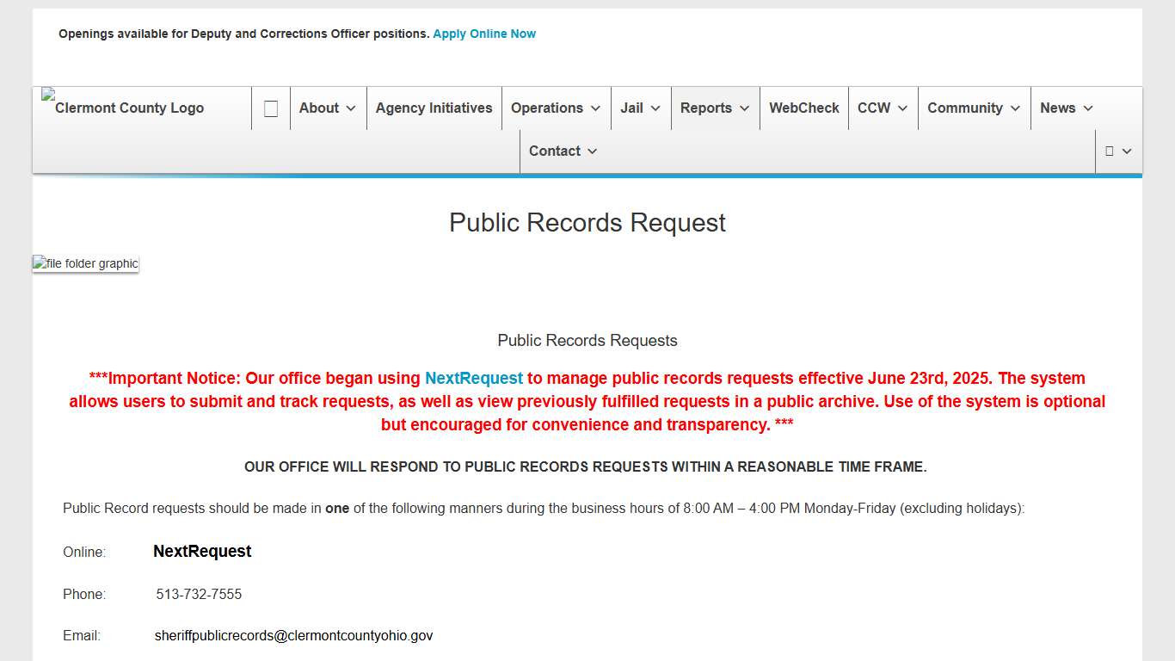Expand the News navigation dropdown
This screenshot has height=661, width=1175.
(1065, 108)
